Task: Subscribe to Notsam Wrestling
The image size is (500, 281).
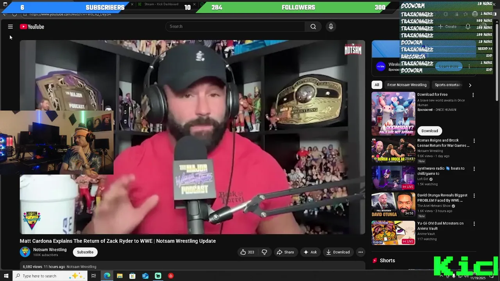Action: (85, 252)
